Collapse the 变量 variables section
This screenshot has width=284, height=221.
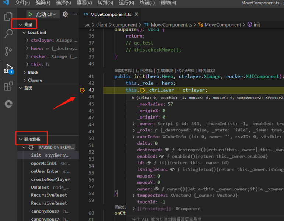(x=21, y=25)
